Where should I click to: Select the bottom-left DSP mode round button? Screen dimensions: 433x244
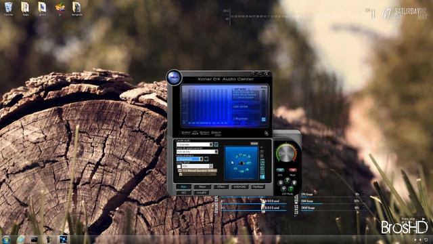(283, 189)
